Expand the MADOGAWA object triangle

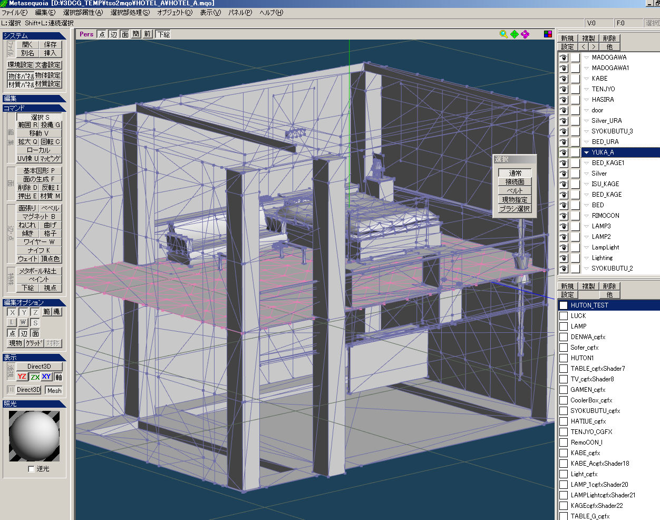(x=586, y=57)
